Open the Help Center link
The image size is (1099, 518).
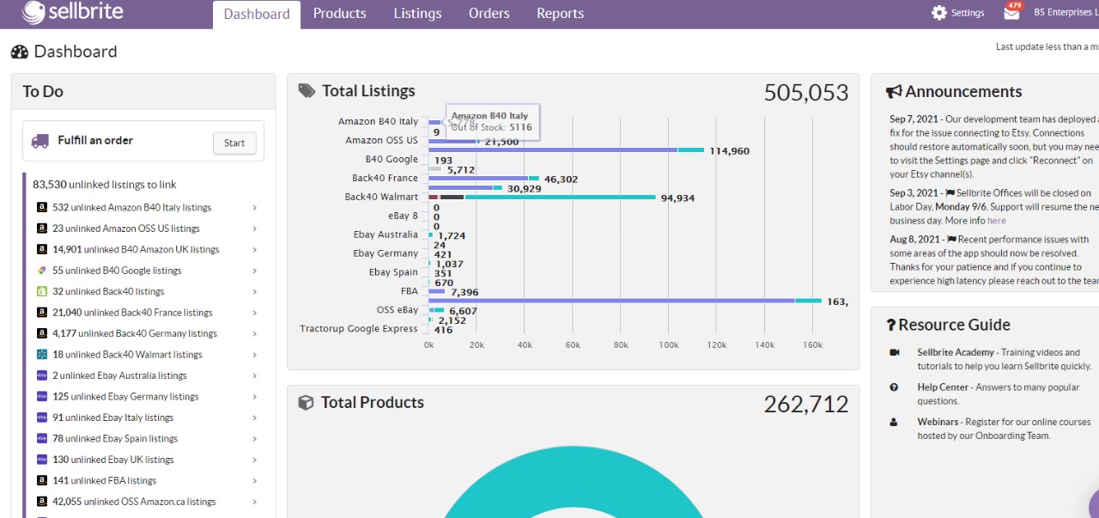943,387
